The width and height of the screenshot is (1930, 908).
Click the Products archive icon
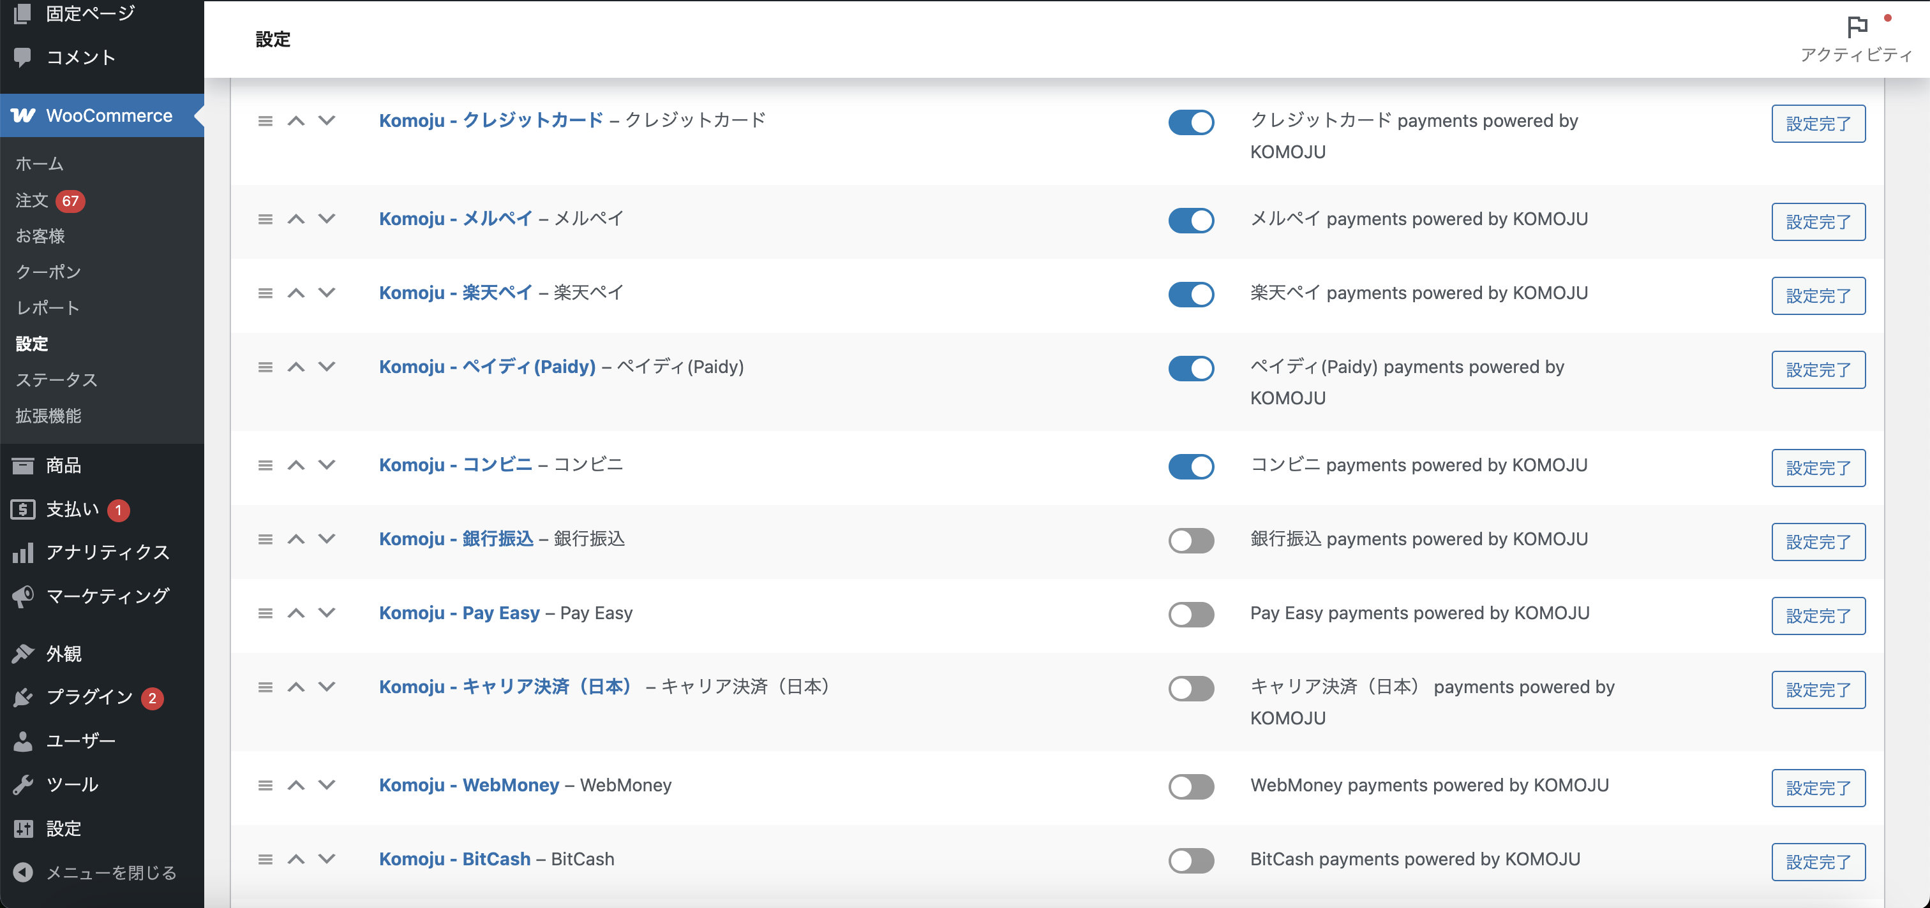(x=22, y=465)
